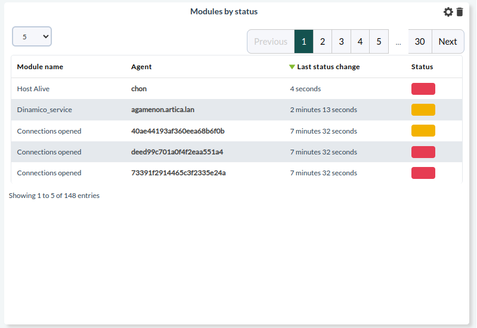Click the green sort arrow beside Last status change
This screenshot has height=328, width=477.
pyautogui.click(x=292, y=67)
